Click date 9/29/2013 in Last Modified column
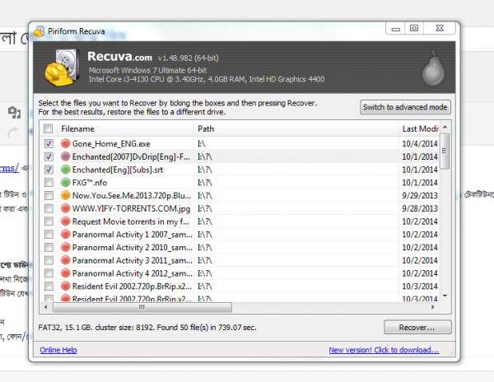 pos(420,195)
